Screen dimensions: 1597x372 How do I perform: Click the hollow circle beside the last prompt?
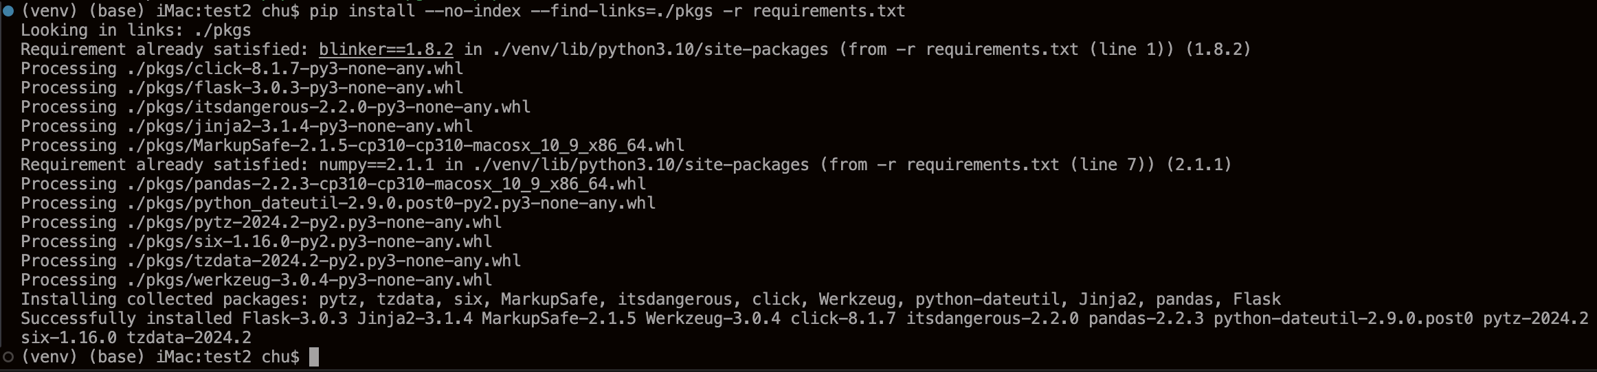(8, 357)
